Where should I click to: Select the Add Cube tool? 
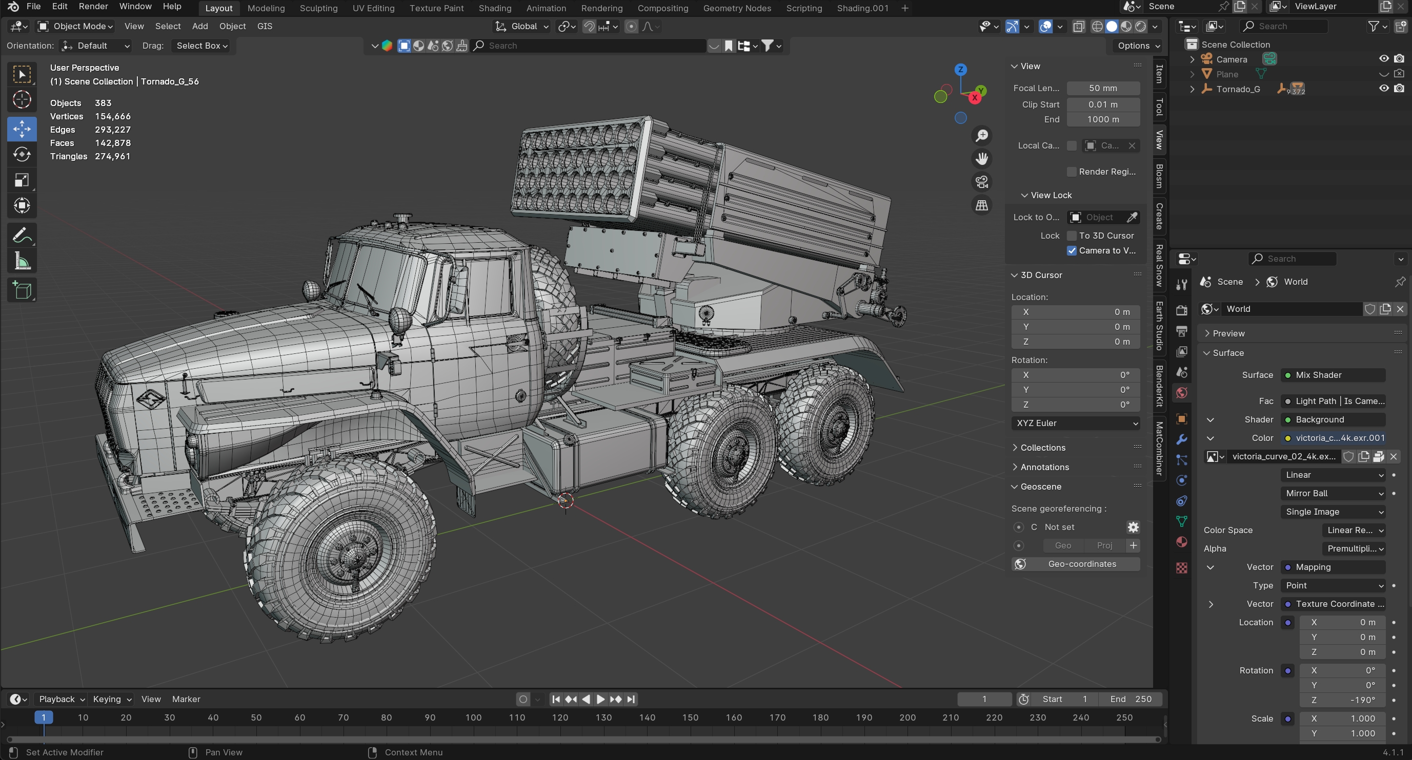[22, 290]
